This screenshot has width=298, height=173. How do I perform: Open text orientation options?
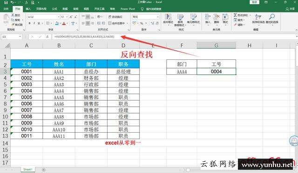click(99, 17)
